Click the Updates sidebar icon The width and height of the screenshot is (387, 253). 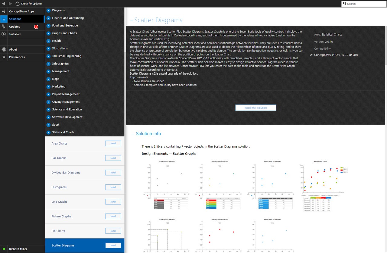coord(4,27)
